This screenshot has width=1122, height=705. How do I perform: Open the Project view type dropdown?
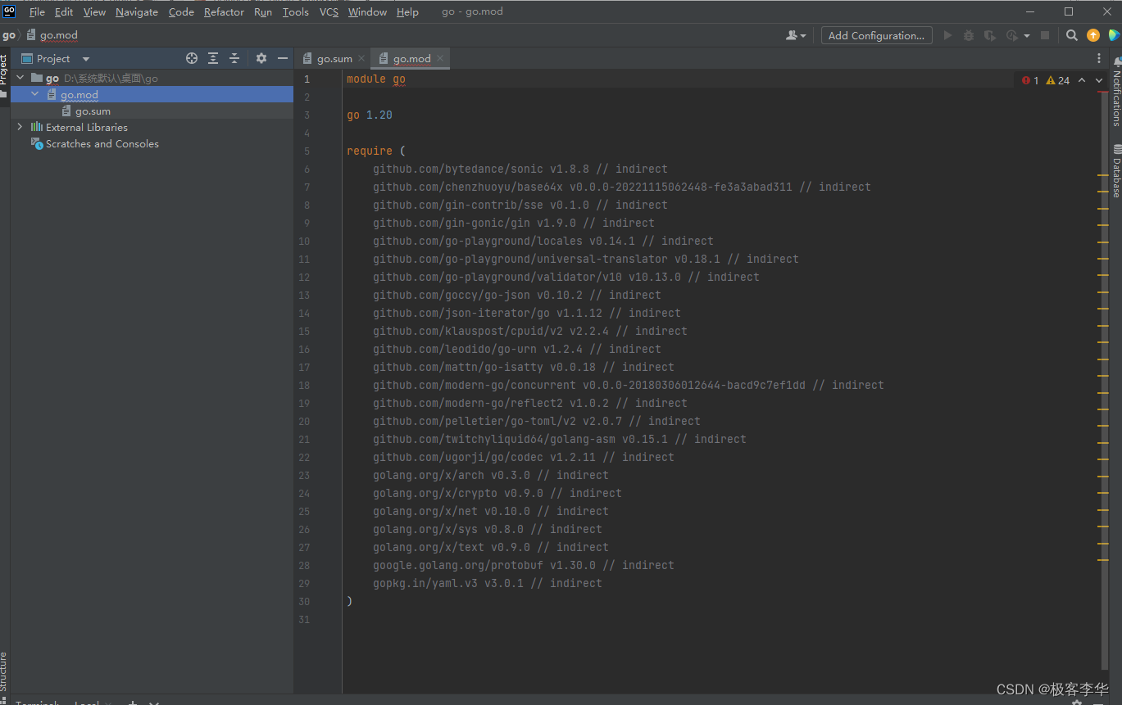86,59
